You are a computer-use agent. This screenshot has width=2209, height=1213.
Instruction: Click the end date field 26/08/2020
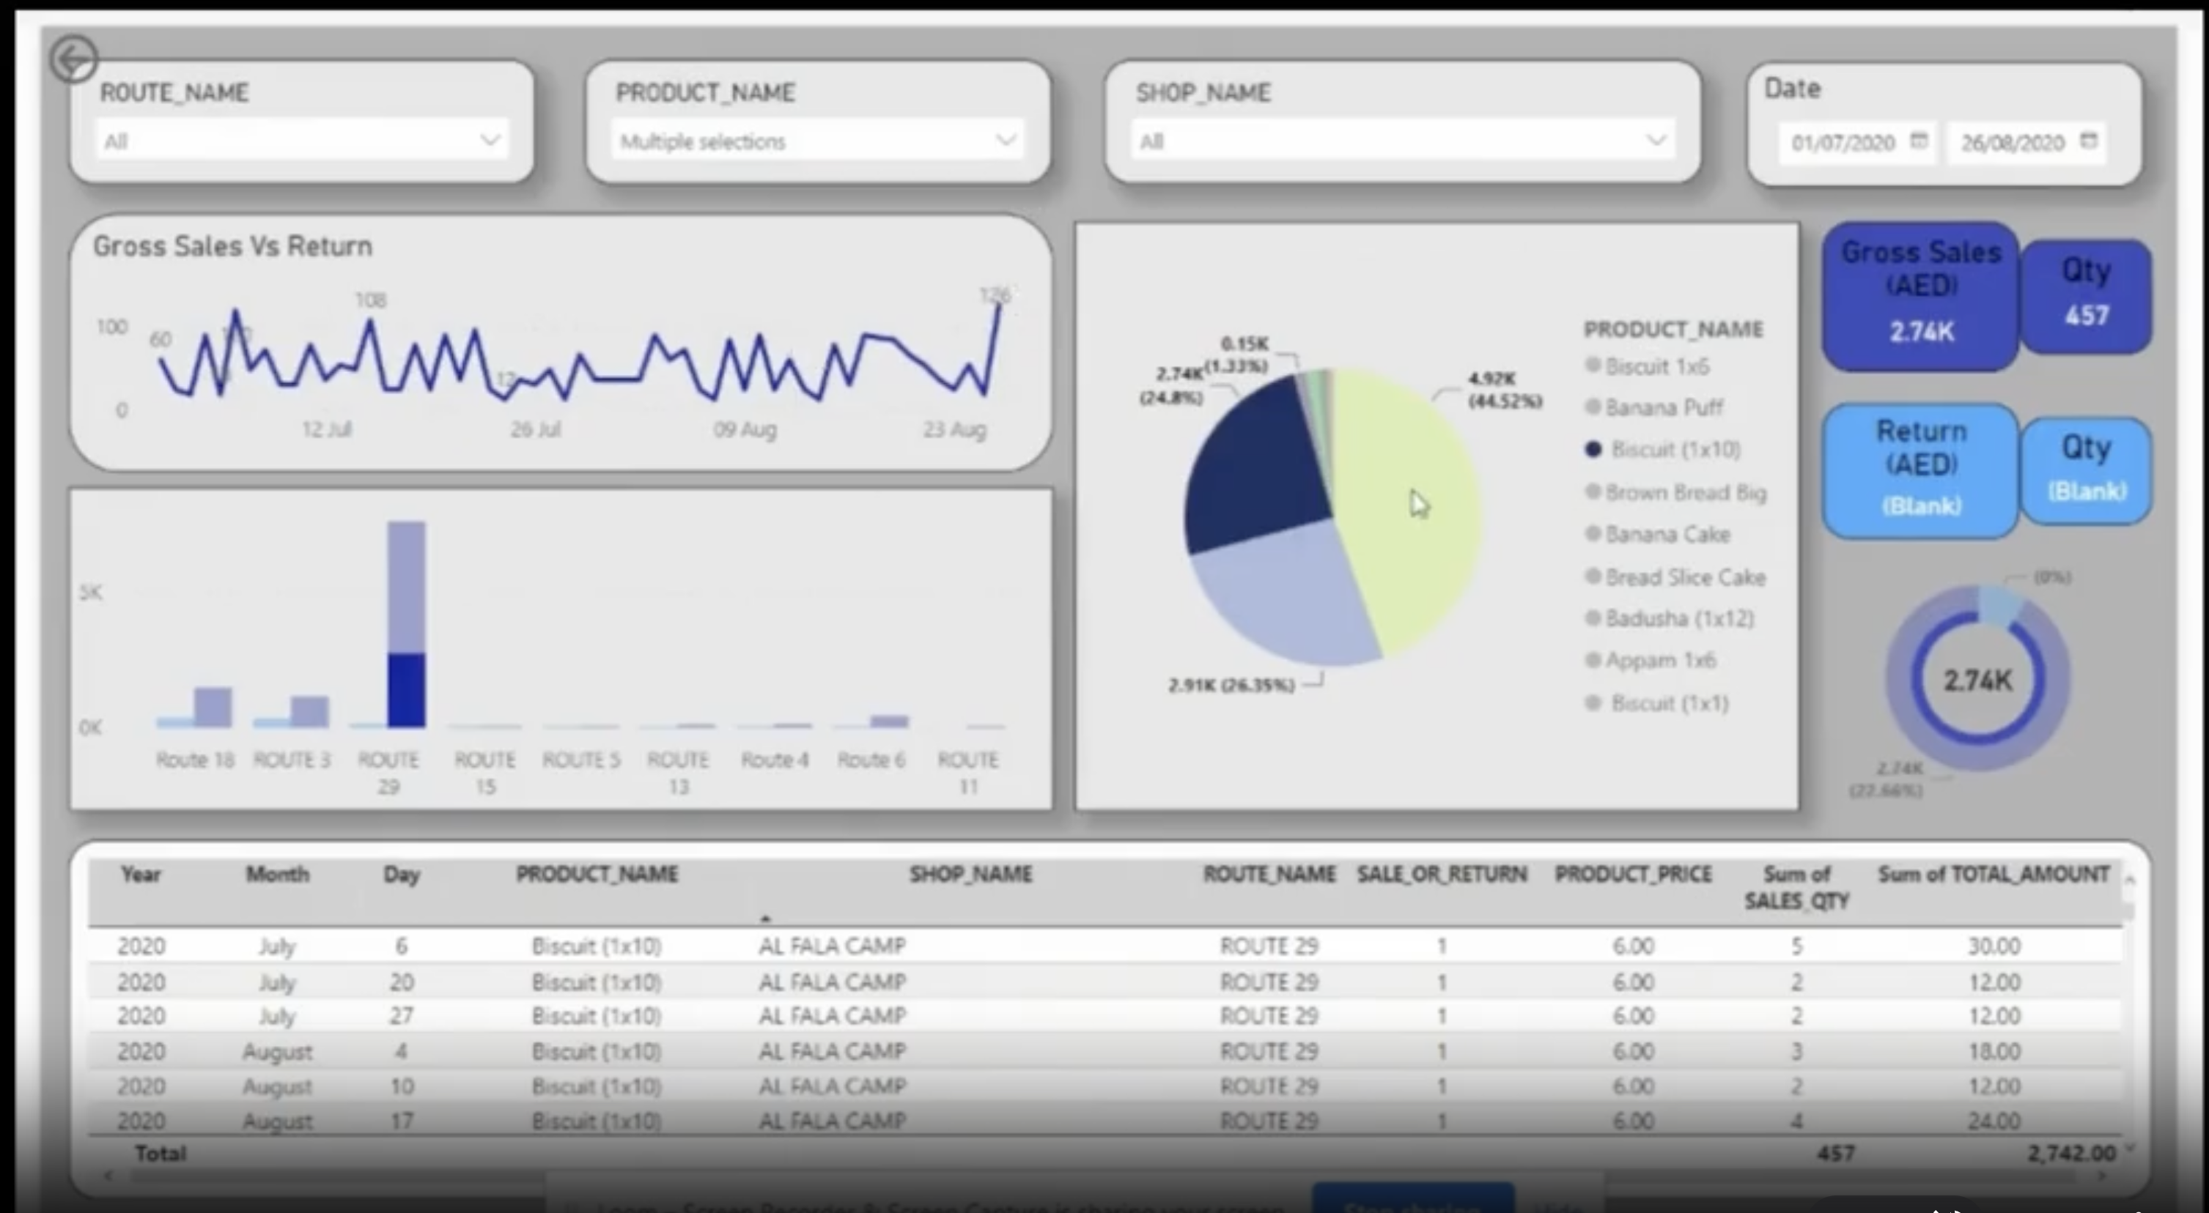(x=2027, y=142)
